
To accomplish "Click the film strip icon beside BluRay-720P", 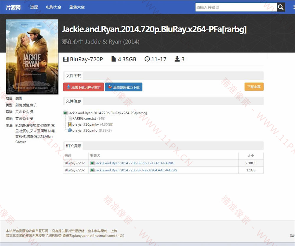I will pos(66,59).
